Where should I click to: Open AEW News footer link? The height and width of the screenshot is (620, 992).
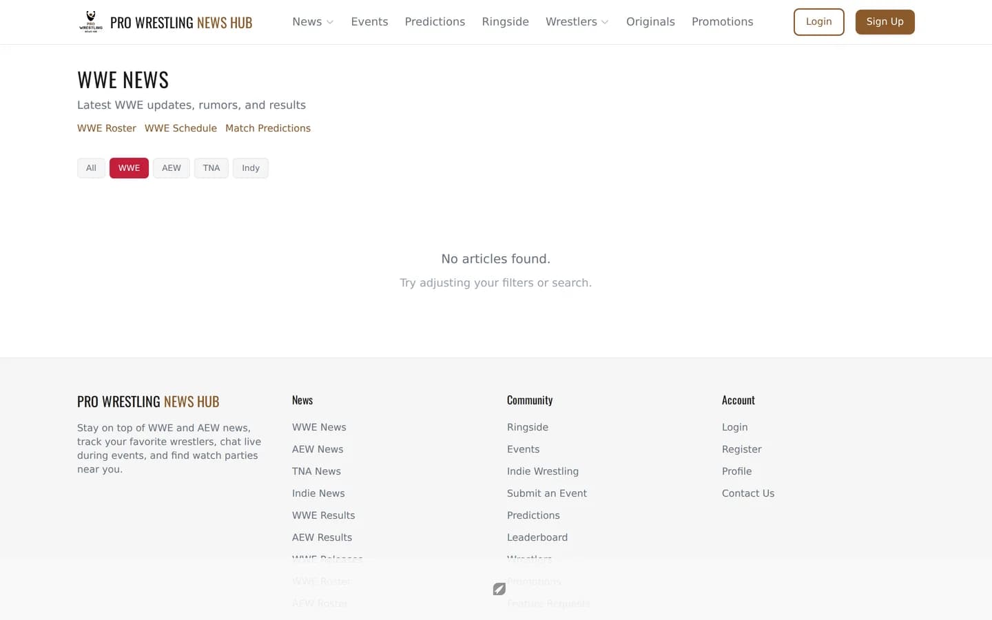318,449
